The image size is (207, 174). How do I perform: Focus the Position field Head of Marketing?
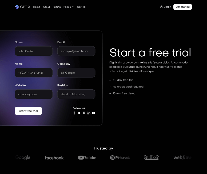pos(76,94)
